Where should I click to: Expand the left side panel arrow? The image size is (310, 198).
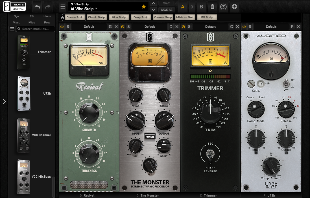click(x=4, y=102)
